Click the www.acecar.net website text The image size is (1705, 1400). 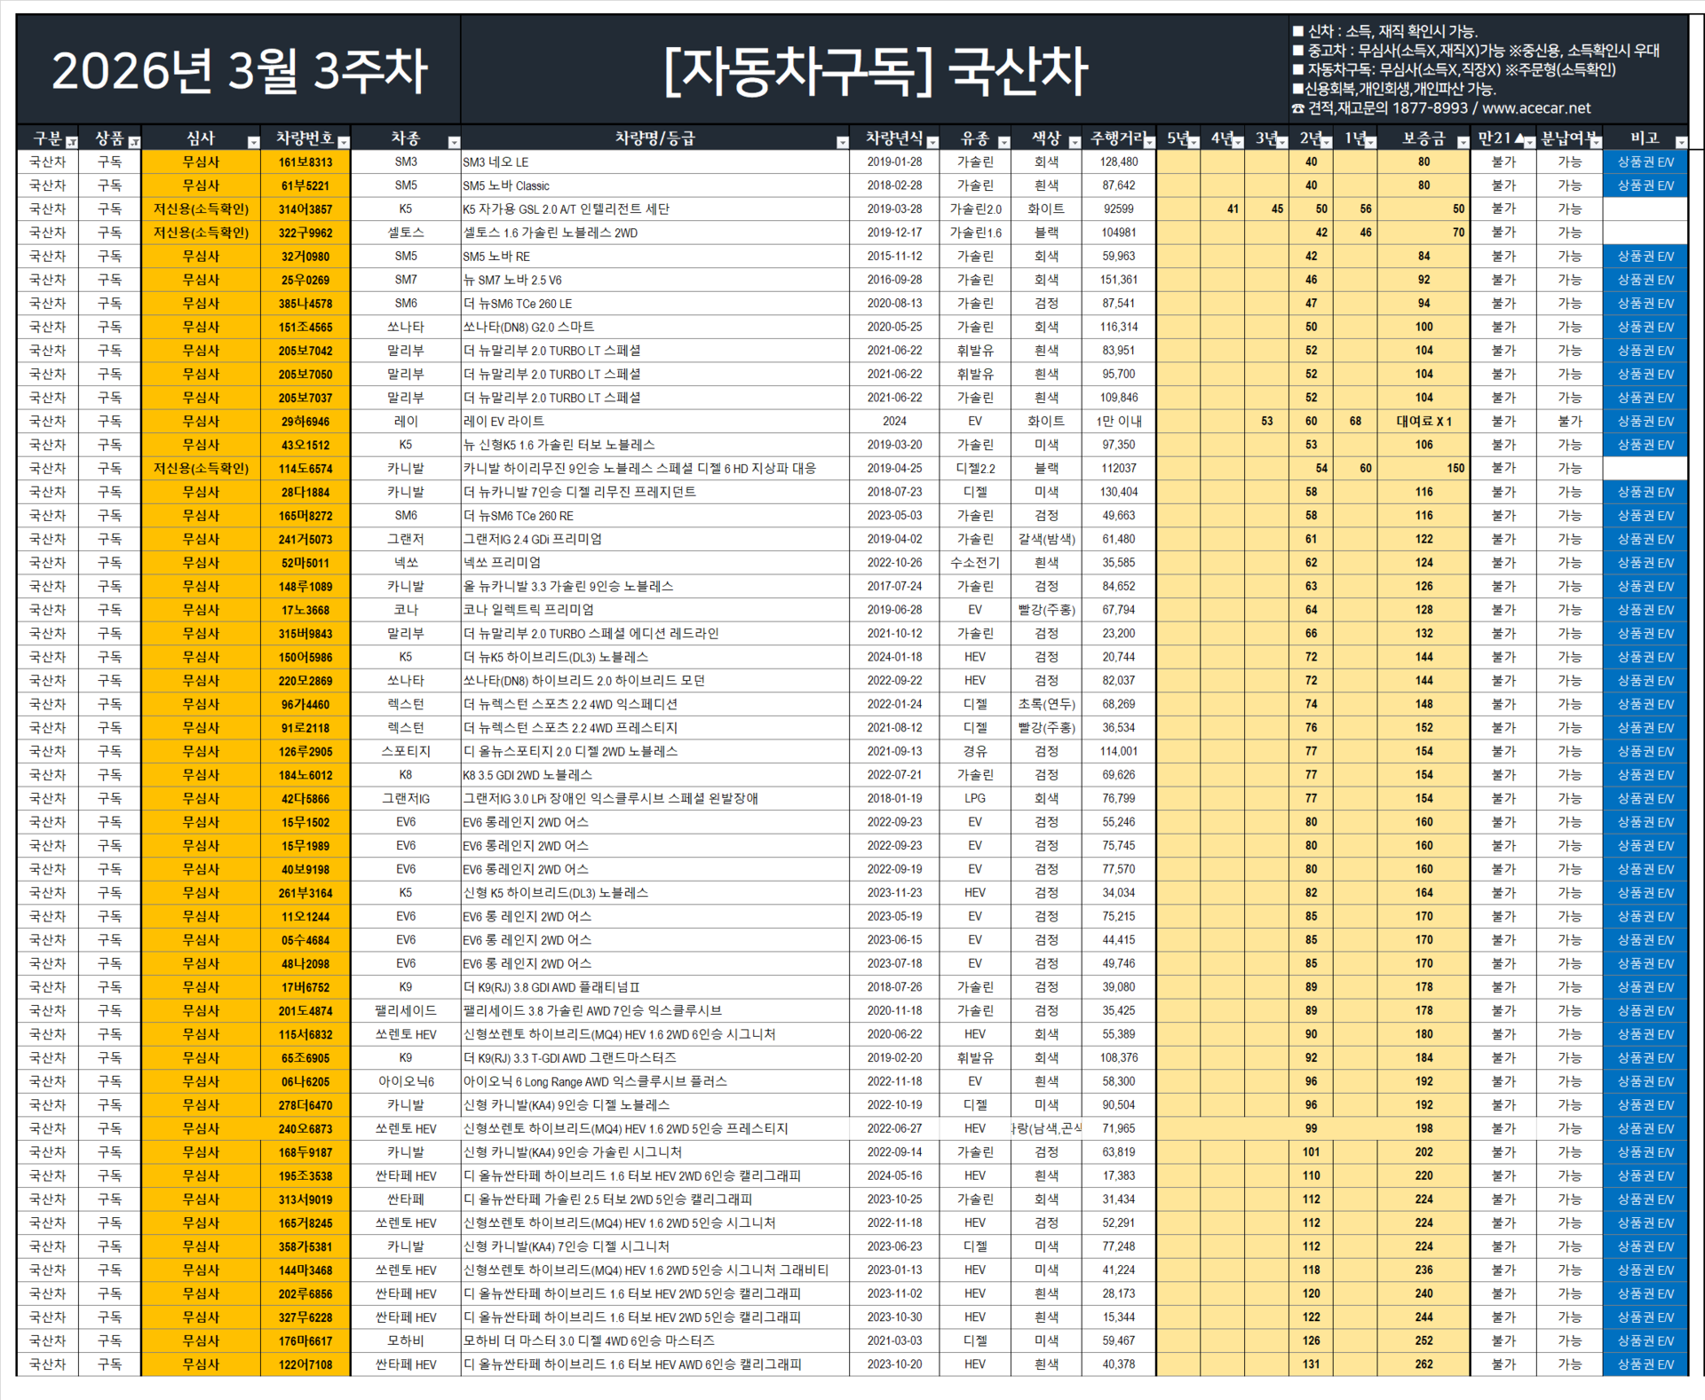(x=1536, y=108)
